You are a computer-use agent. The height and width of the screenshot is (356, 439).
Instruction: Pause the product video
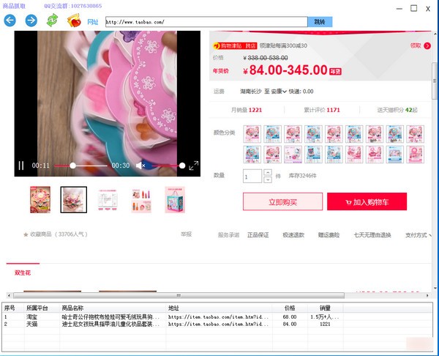pyautogui.click(x=21, y=166)
